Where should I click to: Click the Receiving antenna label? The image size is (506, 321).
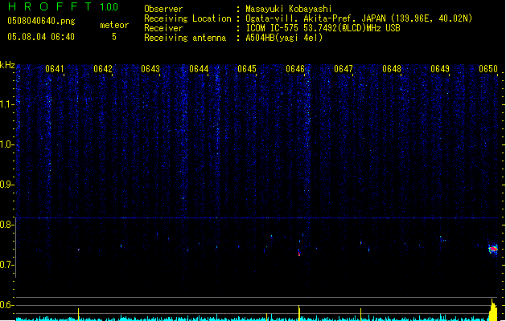(185, 38)
